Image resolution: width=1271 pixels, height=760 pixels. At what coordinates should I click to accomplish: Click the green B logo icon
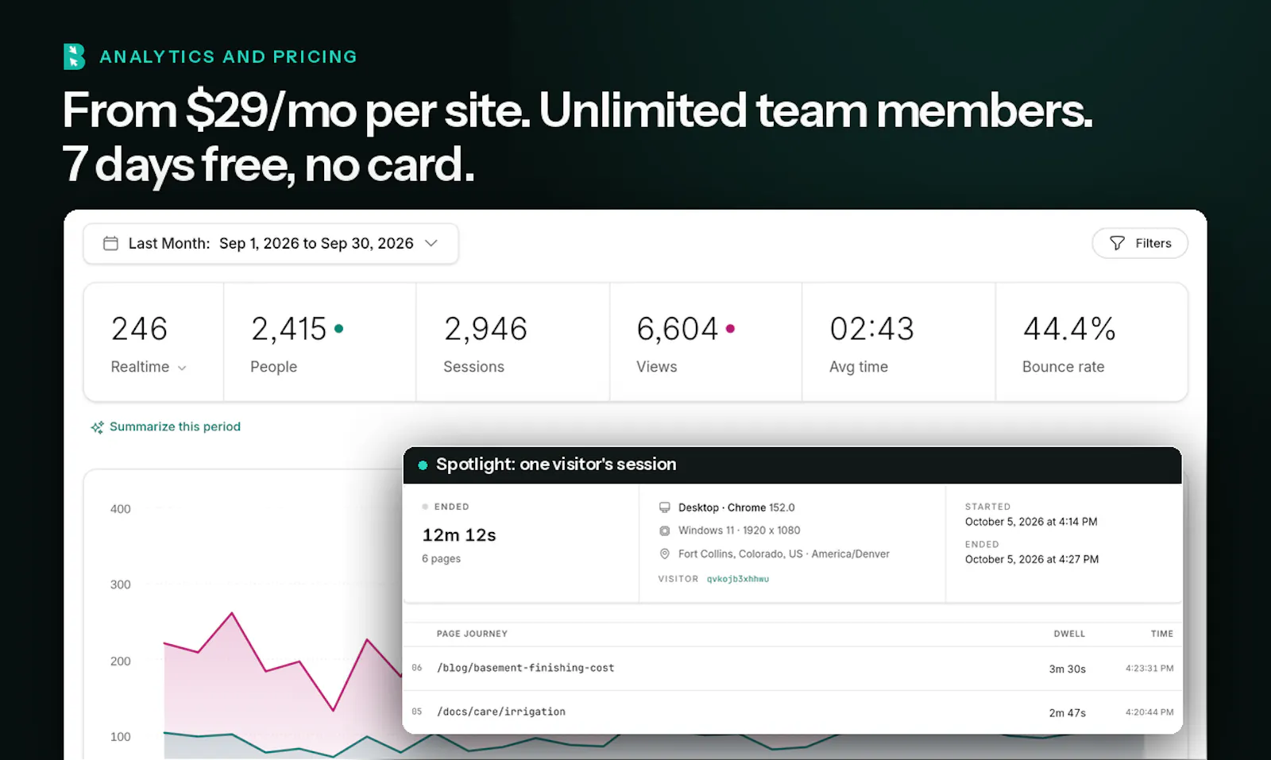coord(75,56)
